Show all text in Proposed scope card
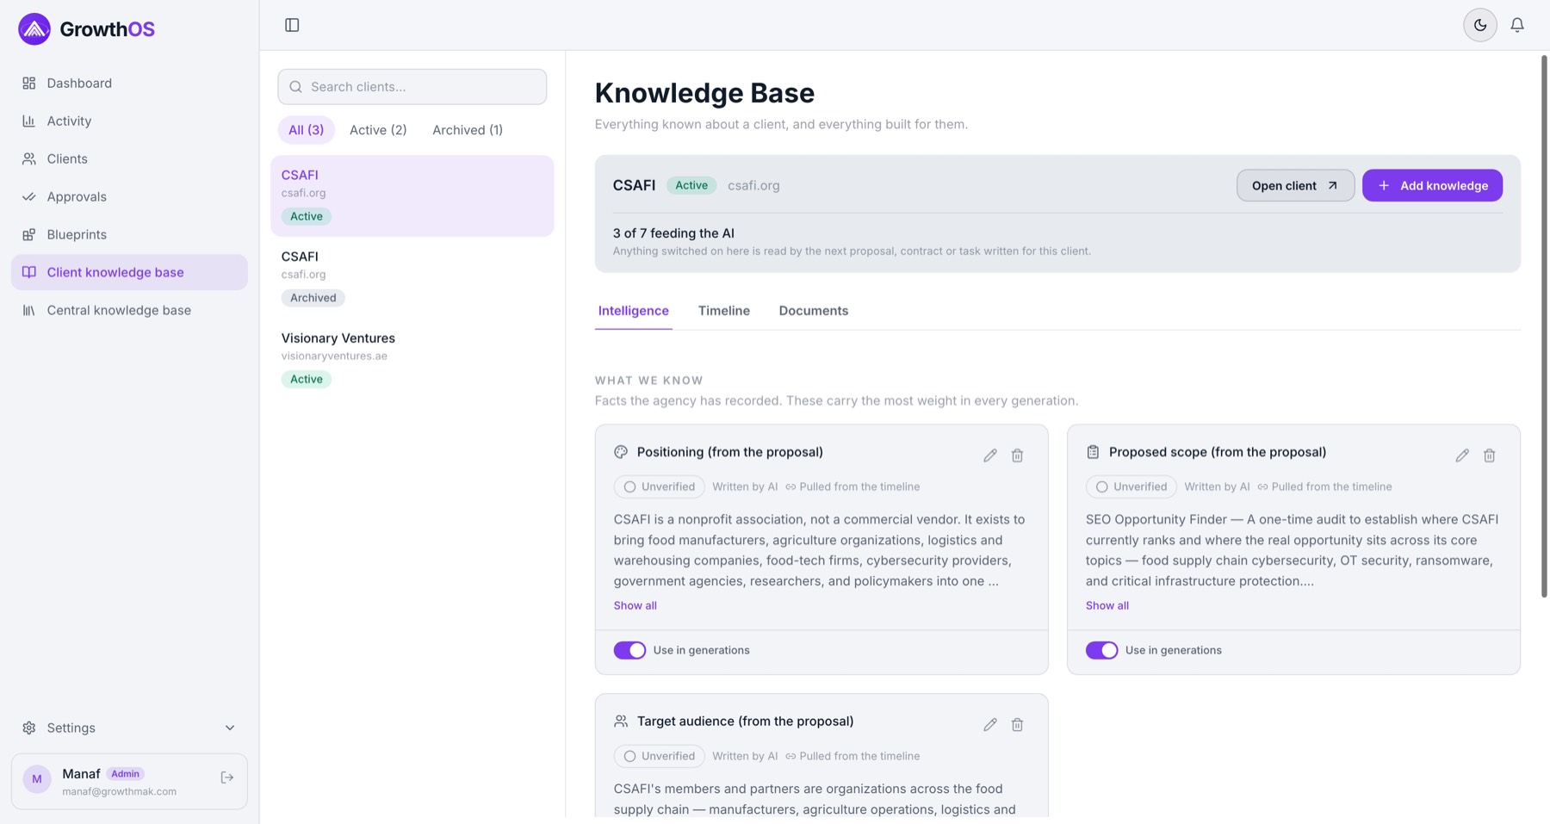1550x824 pixels. (x=1107, y=605)
